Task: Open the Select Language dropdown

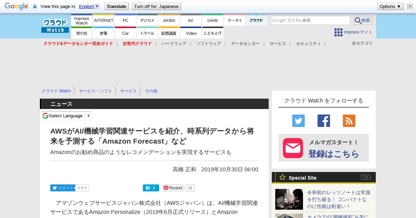Action: [x=67, y=116]
